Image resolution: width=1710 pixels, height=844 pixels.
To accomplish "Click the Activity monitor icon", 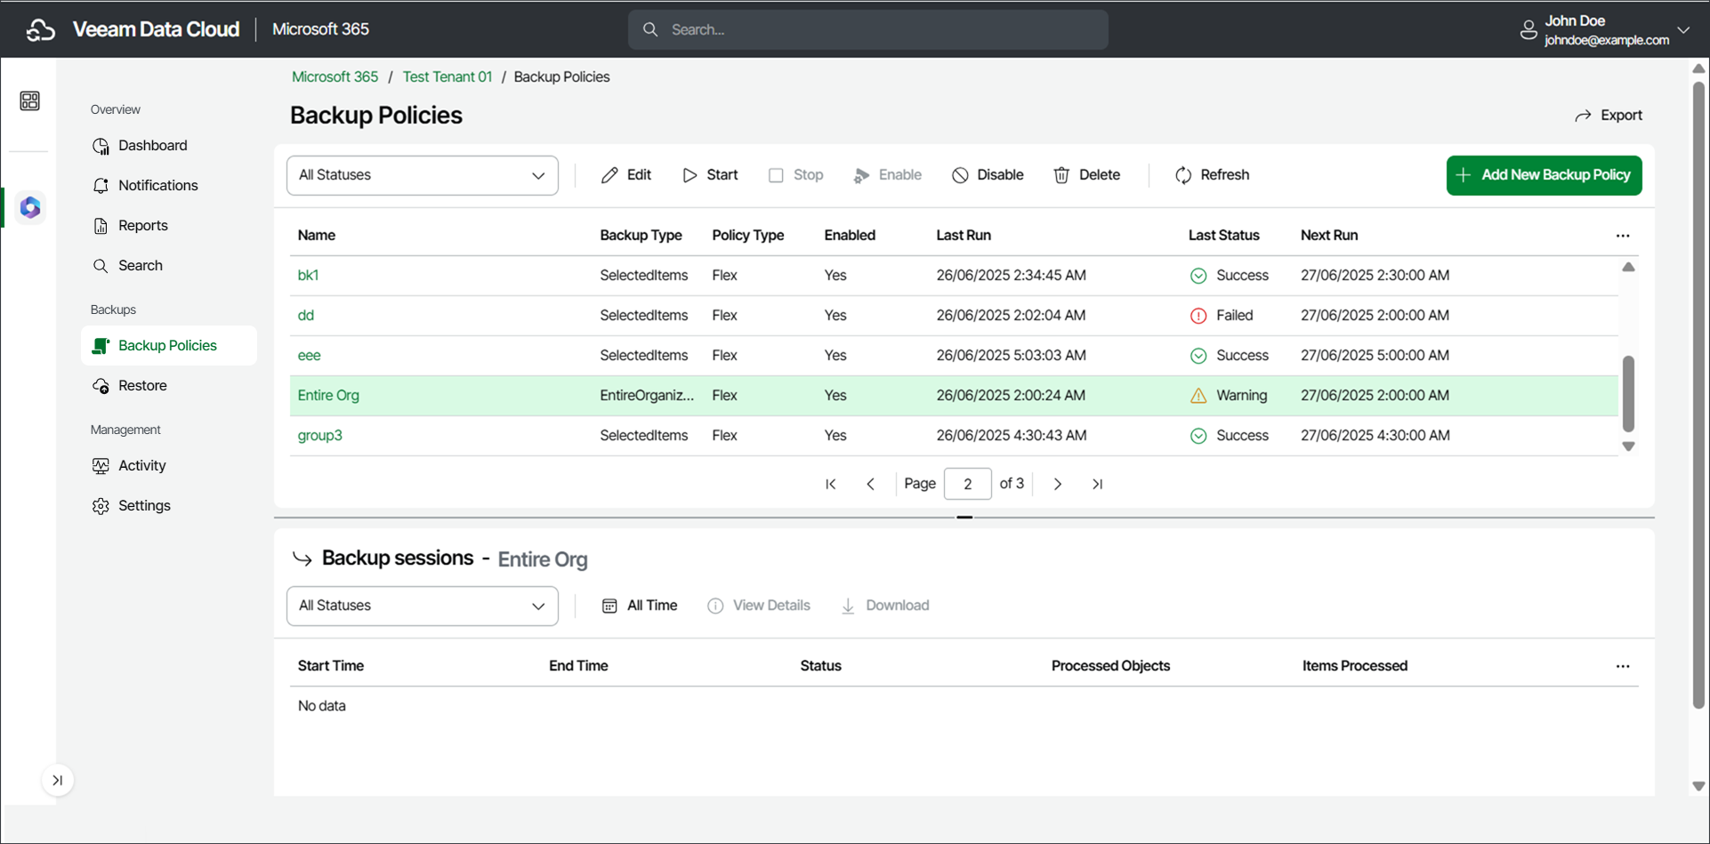I will click(101, 465).
